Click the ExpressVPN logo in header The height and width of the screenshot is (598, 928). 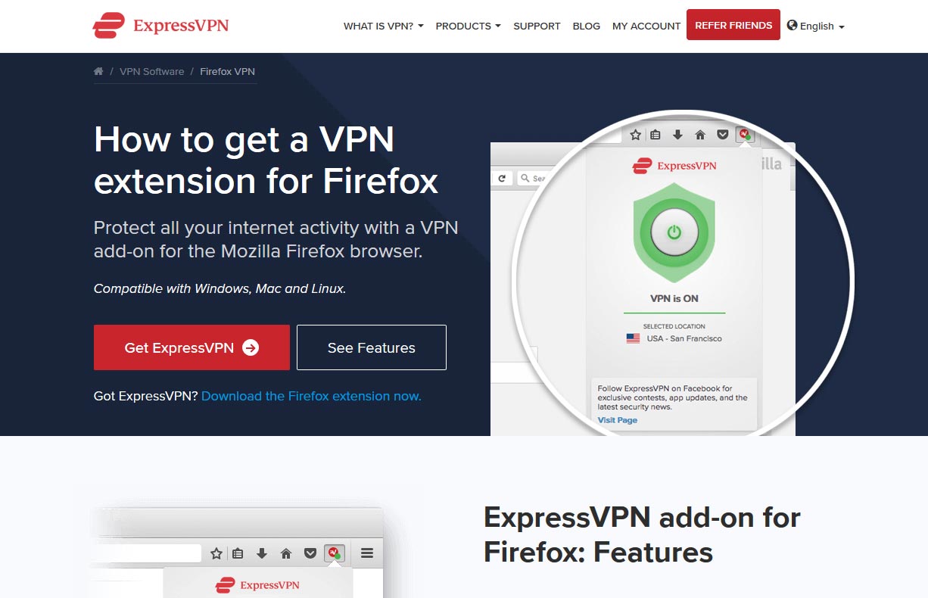pos(160,25)
